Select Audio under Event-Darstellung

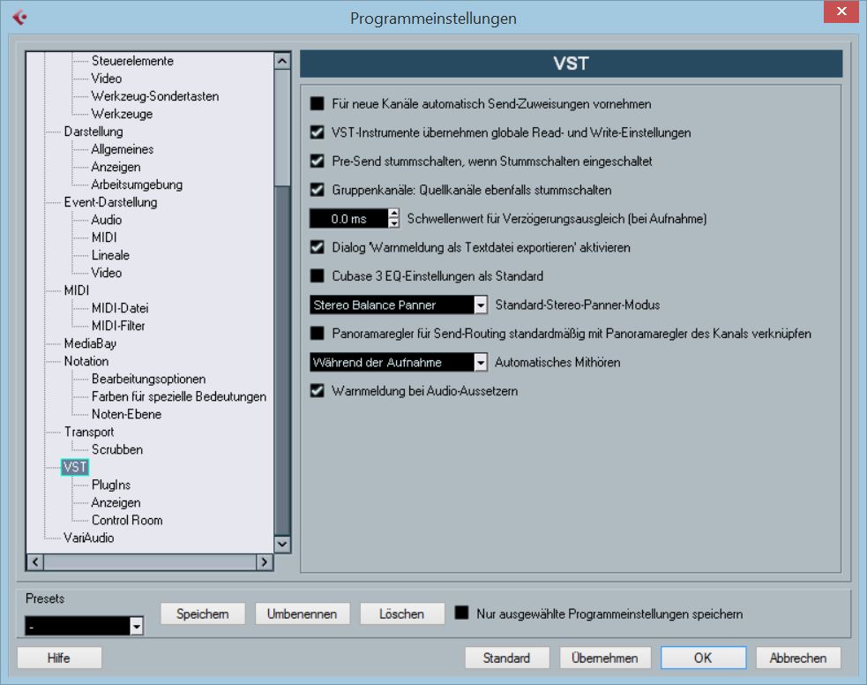(x=107, y=220)
